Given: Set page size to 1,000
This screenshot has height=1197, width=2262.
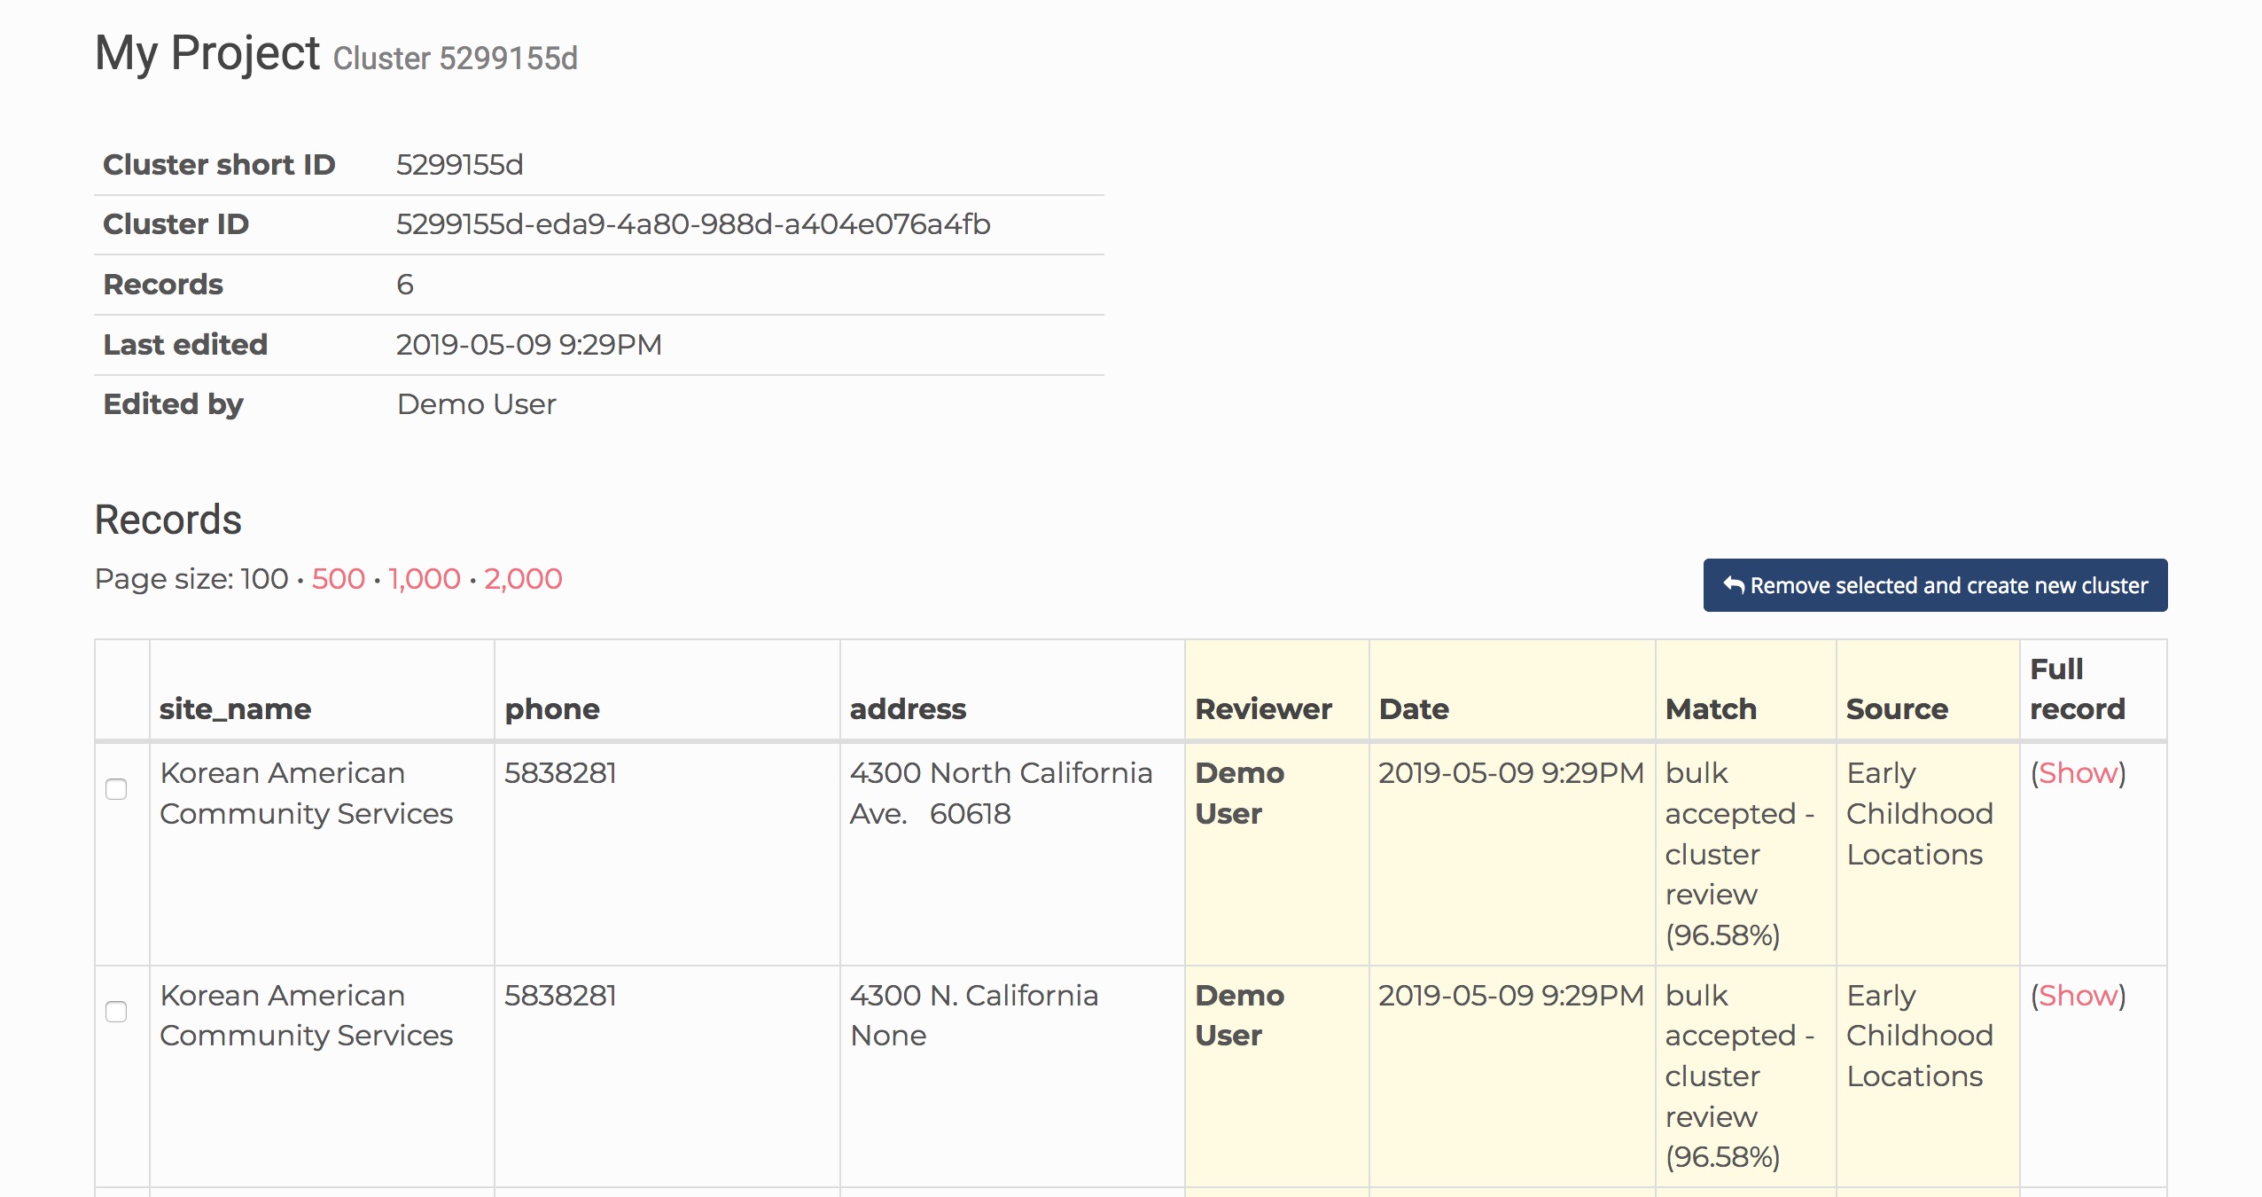Looking at the screenshot, I should pos(424,579).
